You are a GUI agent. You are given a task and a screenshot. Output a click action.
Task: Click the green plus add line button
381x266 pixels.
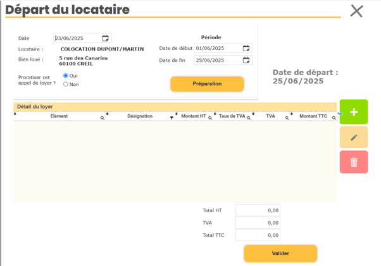pos(354,112)
